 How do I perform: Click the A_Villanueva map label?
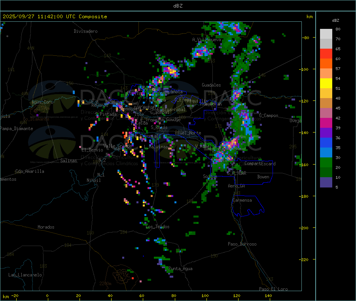point(206,40)
